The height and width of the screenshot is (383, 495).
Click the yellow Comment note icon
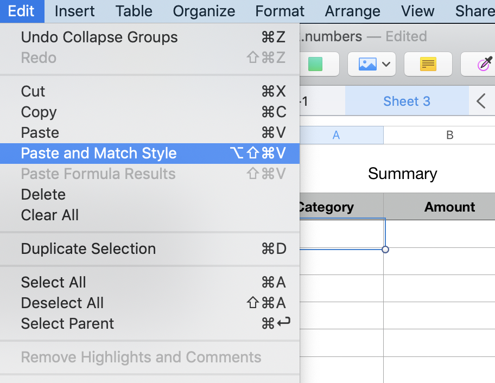coord(428,64)
